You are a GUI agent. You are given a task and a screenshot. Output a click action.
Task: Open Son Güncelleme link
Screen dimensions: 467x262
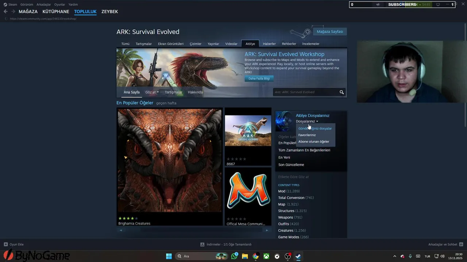[x=291, y=165]
